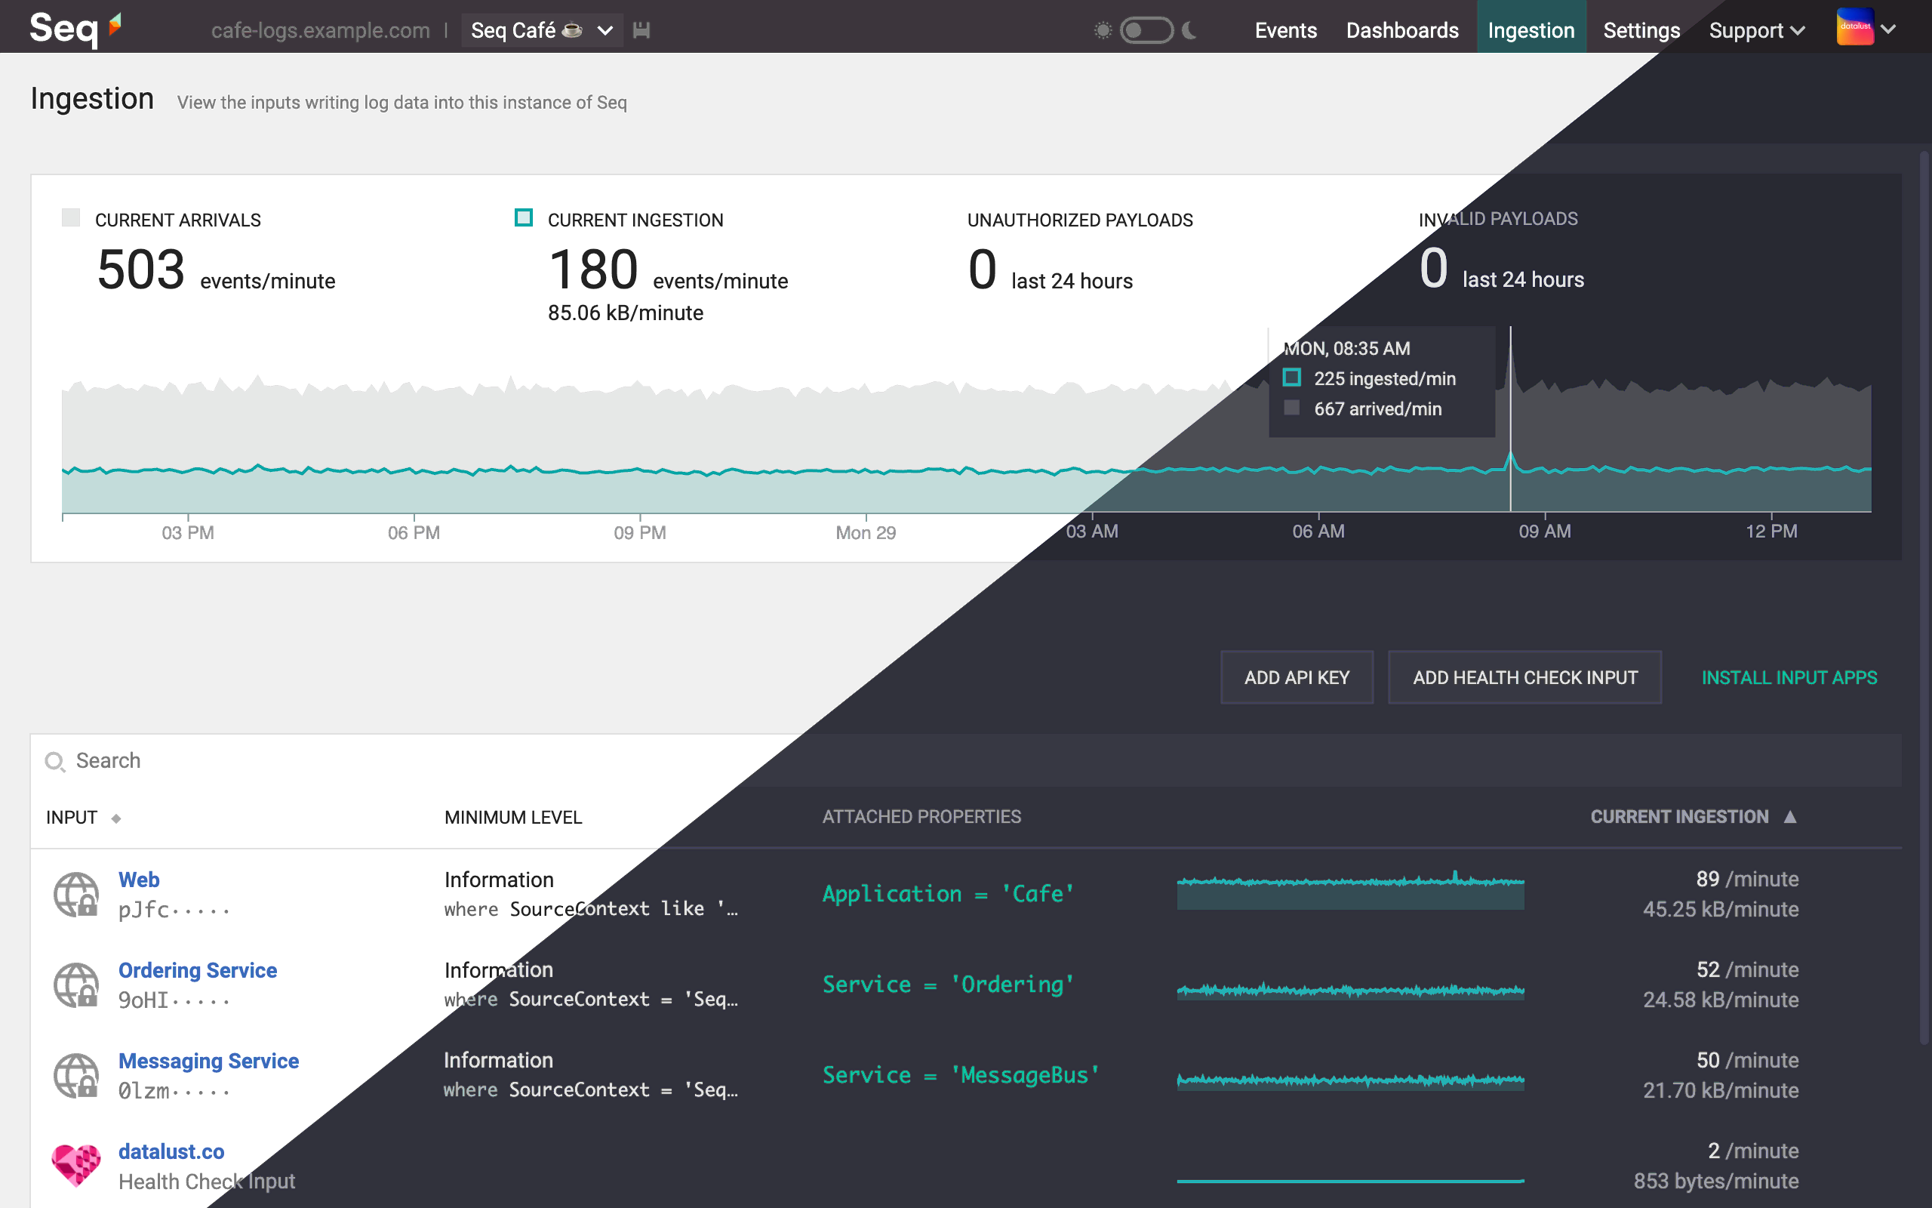Click the Ordering Service ingestion sparkline
Image resolution: width=1932 pixels, height=1208 pixels.
1350,991
